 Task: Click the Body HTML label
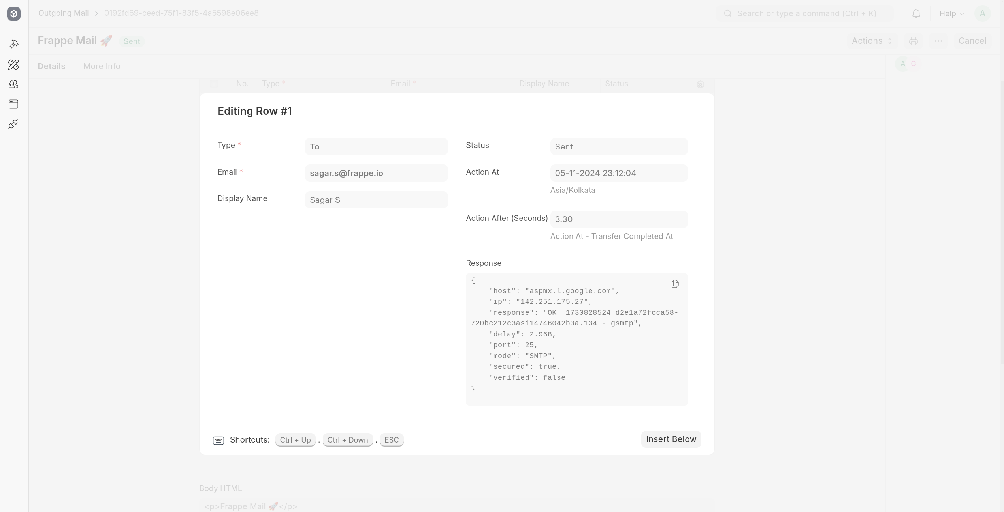point(220,488)
